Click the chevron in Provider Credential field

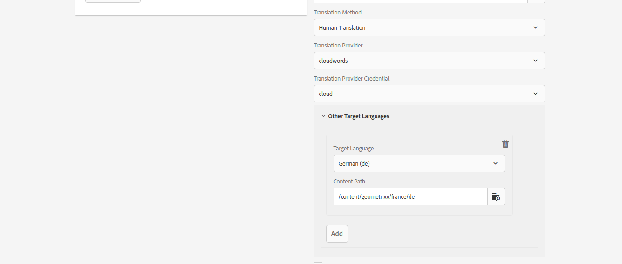535,94
